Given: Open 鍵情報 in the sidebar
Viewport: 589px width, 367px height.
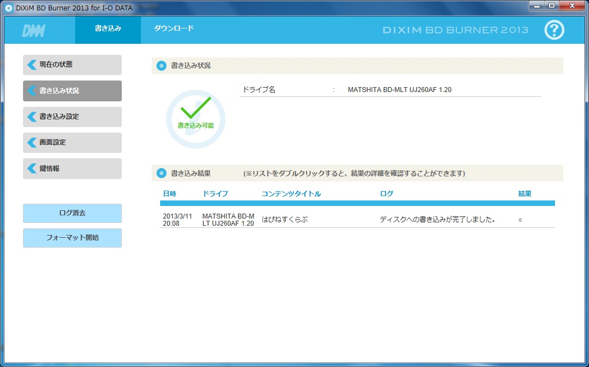Looking at the screenshot, I should coord(72,169).
